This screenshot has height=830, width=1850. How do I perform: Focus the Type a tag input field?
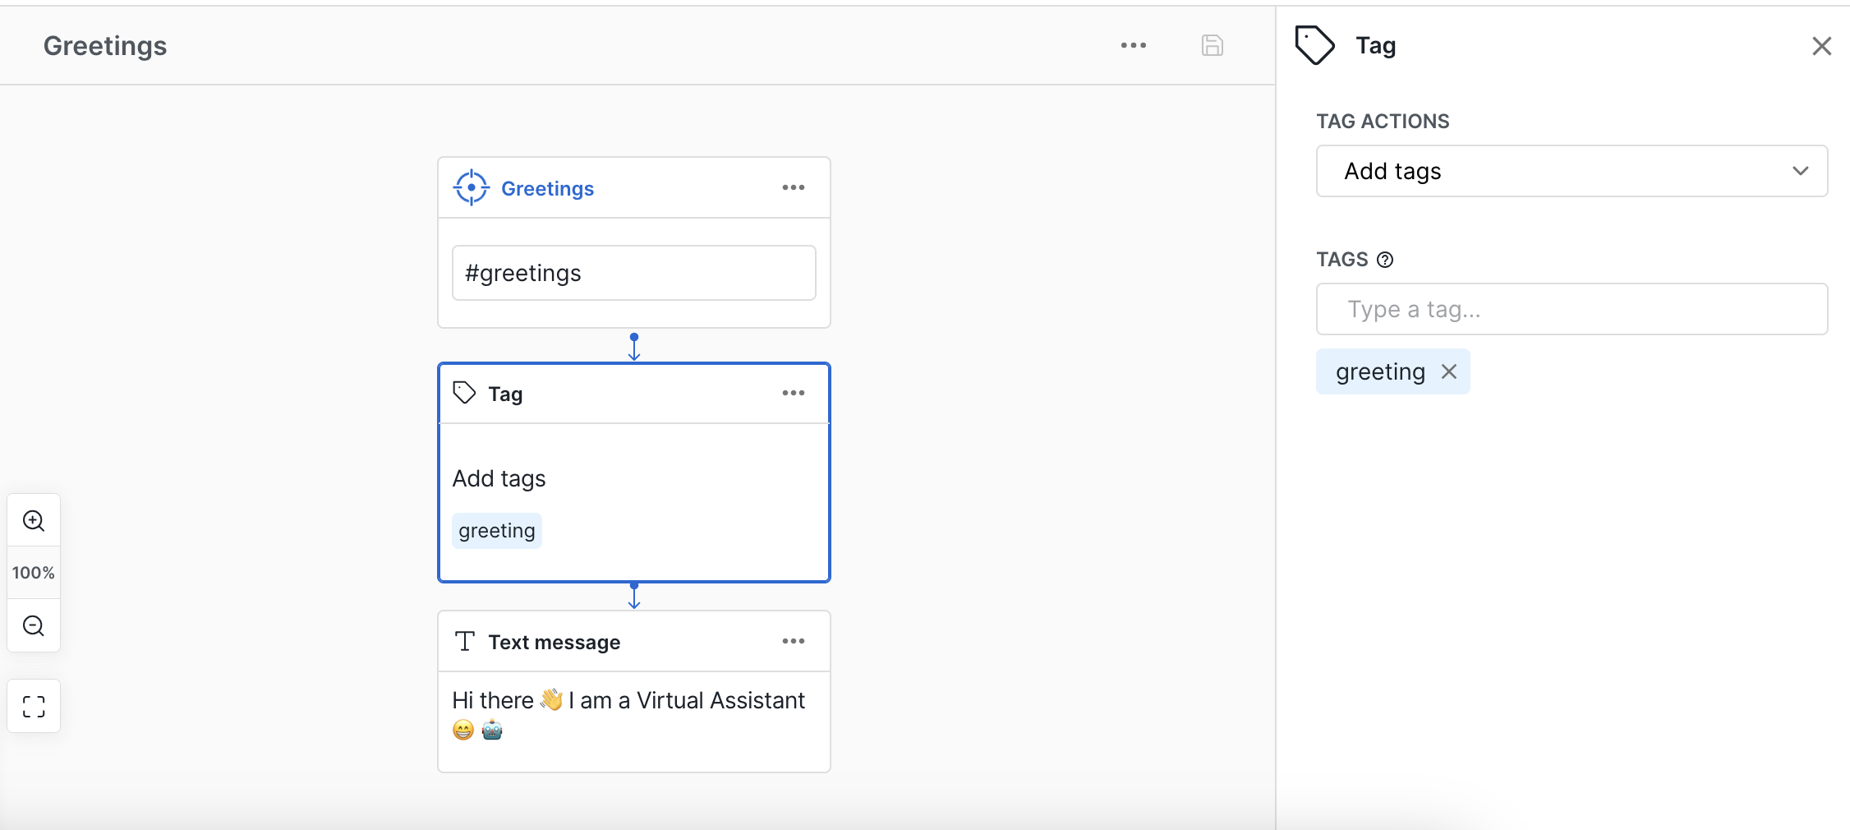(x=1571, y=309)
